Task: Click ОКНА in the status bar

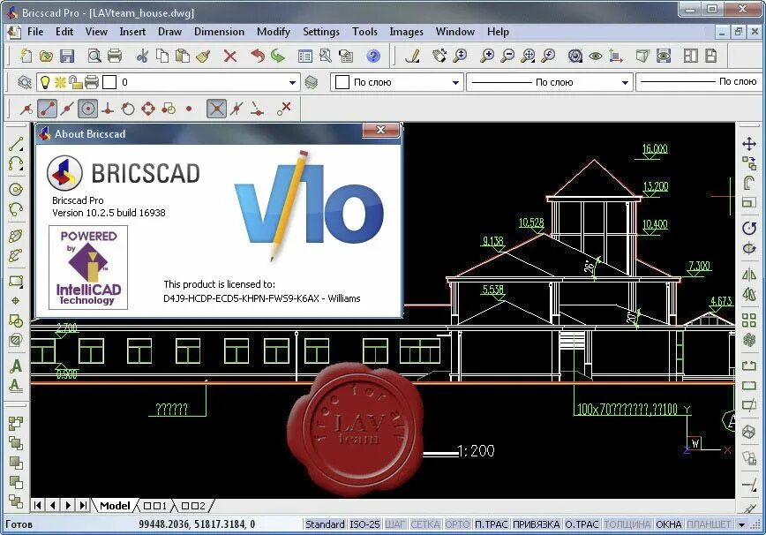Action: [x=669, y=524]
